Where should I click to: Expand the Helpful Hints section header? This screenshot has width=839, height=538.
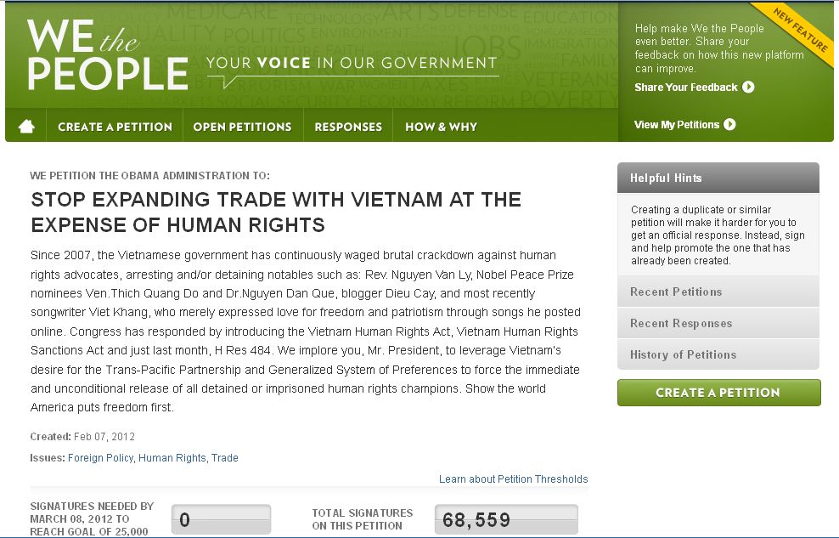pos(718,178)
